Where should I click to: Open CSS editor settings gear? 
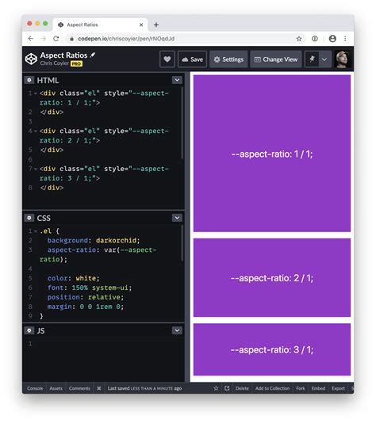[x=29, y=218]
